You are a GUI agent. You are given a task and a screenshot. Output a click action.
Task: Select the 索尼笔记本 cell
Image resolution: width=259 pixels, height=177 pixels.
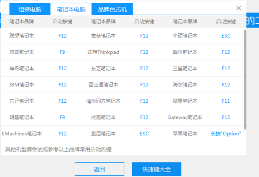tap(103, 134)
